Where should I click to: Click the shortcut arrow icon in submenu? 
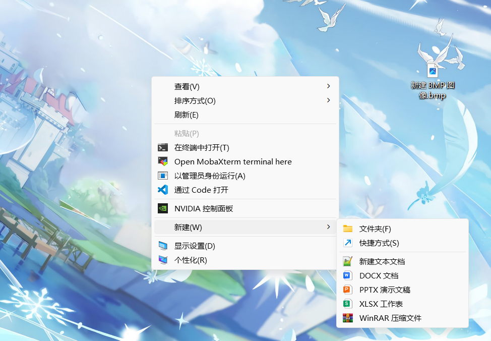pos(348,243)
